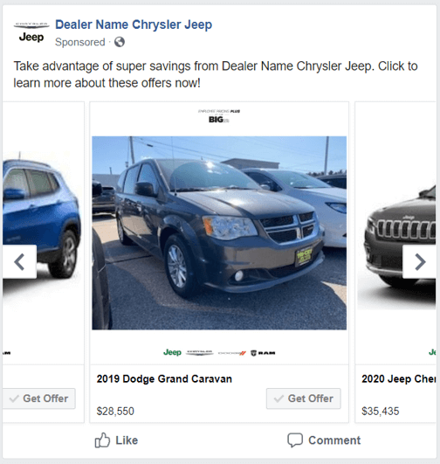Click the Dodge brand logo under photo
Screen dimensions: 440x464
(232, 353)
